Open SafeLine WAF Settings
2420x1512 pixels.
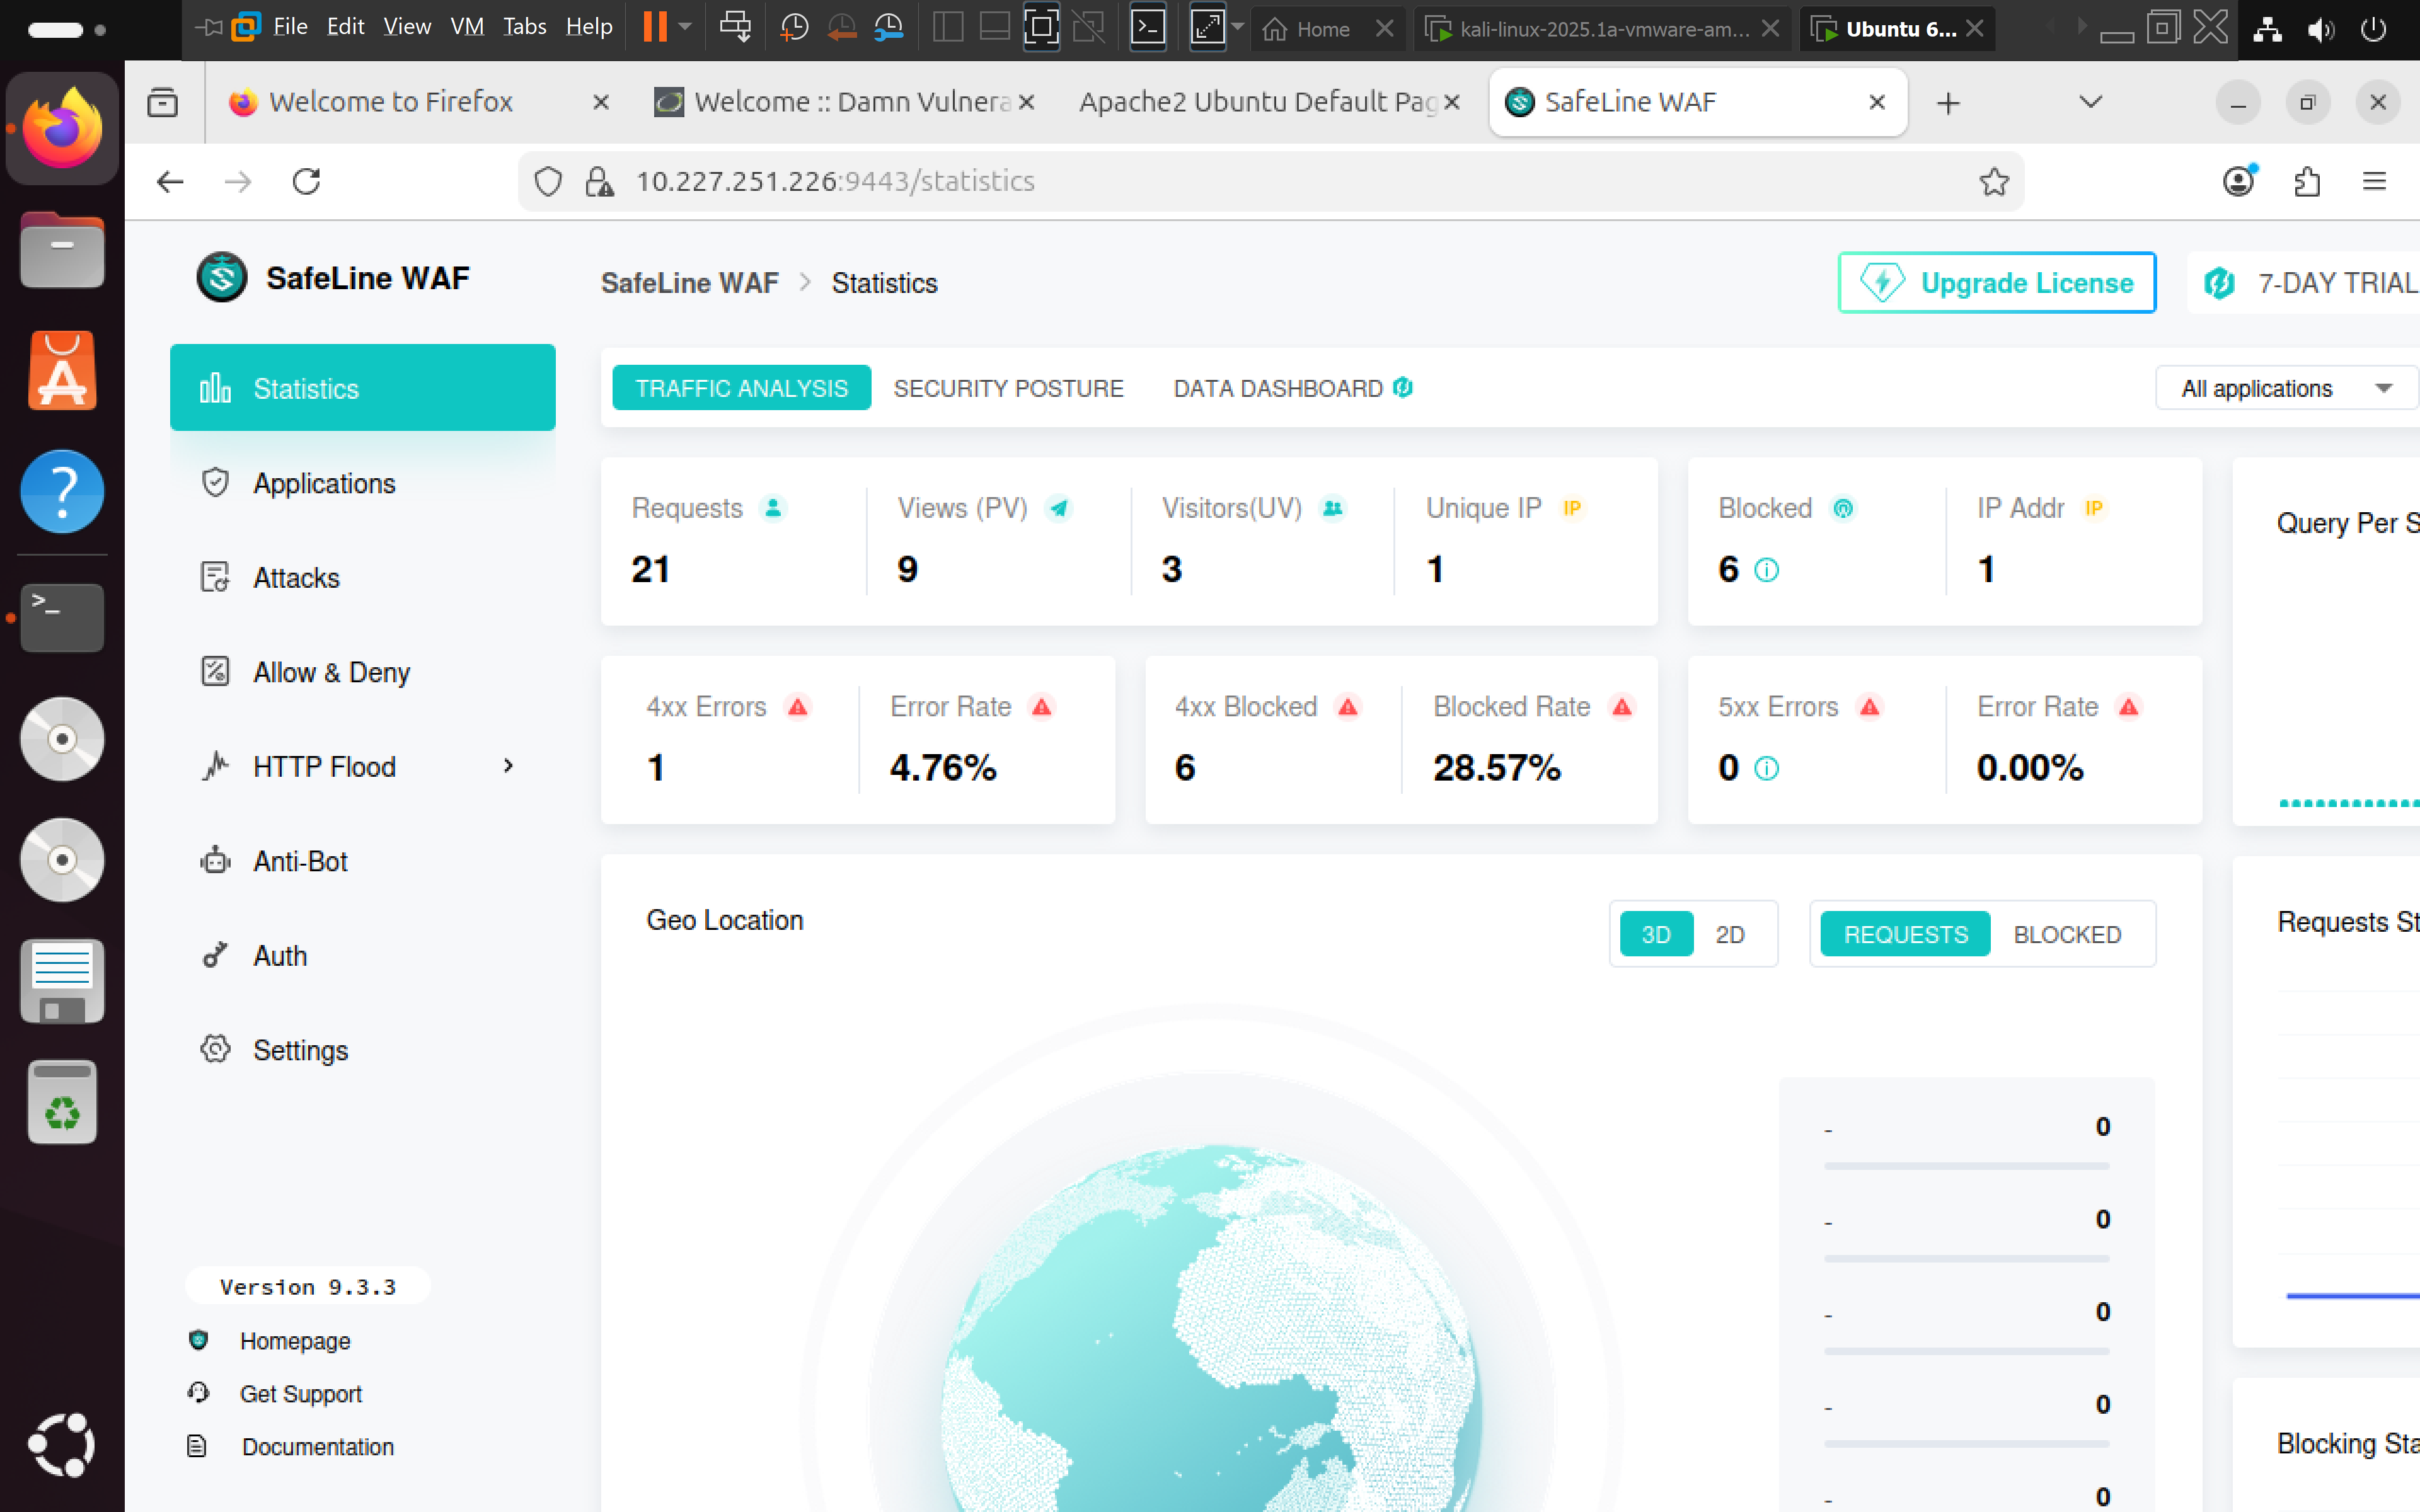(x=299, y=1050)
